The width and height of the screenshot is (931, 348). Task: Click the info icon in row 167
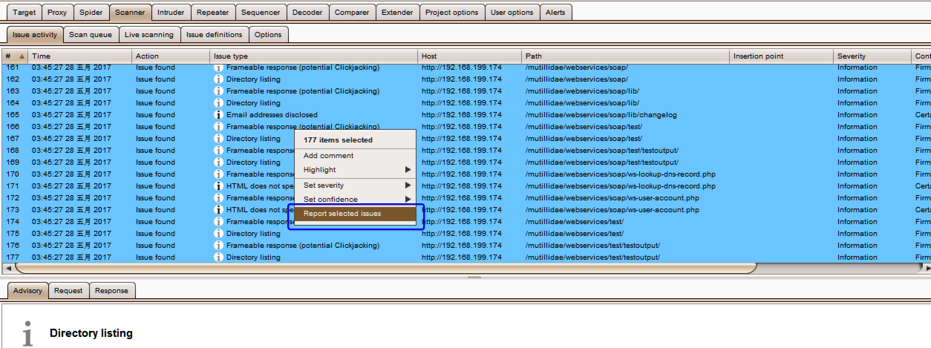[x=219, y=138]
